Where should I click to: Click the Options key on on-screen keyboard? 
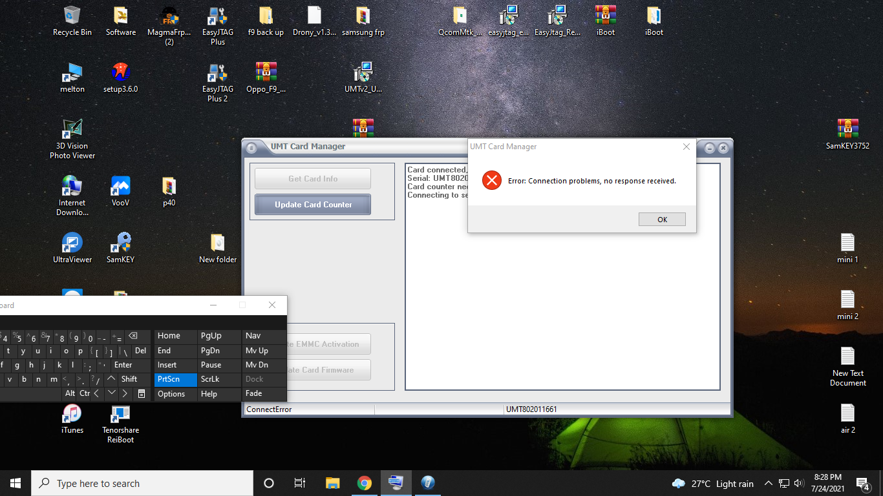176,394
